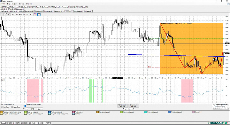
Task: Click the Перевёрнутая голова и плечи legend swatch
Action: [x=2, y=112]
